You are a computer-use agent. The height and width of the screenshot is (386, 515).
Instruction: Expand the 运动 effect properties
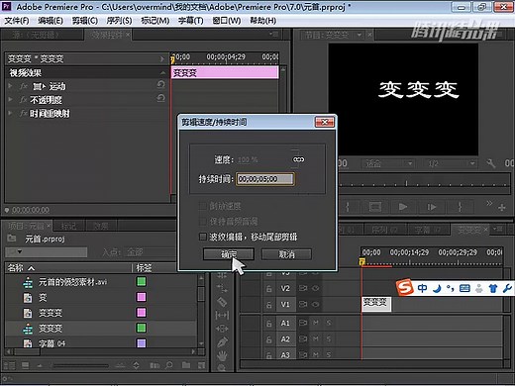tap(10, 86)
